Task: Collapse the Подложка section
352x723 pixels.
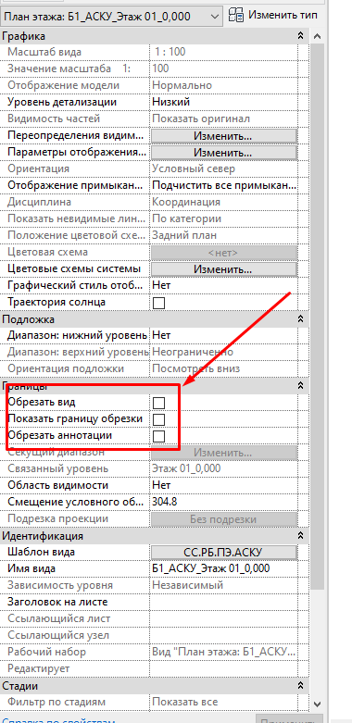Action: point(300,318)
